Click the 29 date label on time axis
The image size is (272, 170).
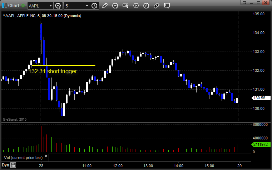pyautogui.click(x=239, y=166)
